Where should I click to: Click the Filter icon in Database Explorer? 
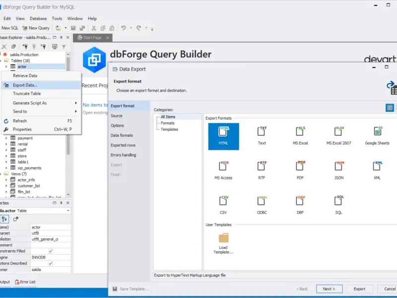pyautogui.click(x=64, y=47)
